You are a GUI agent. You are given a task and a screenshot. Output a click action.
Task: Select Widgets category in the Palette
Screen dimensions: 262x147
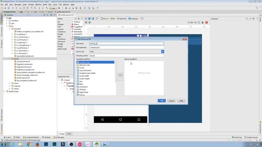(x=61, y=24)
